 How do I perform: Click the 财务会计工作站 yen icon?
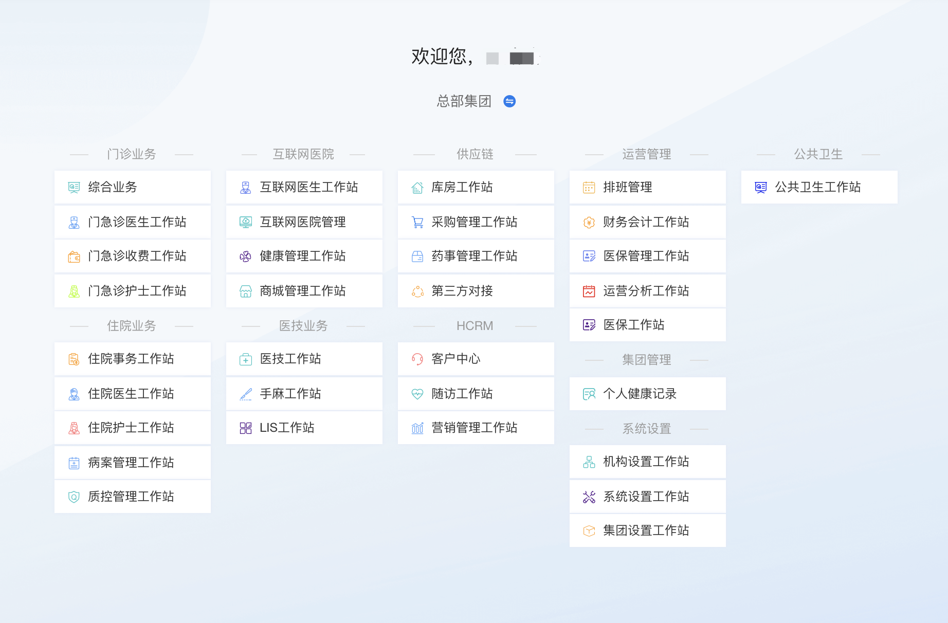[x=589, y=223]
